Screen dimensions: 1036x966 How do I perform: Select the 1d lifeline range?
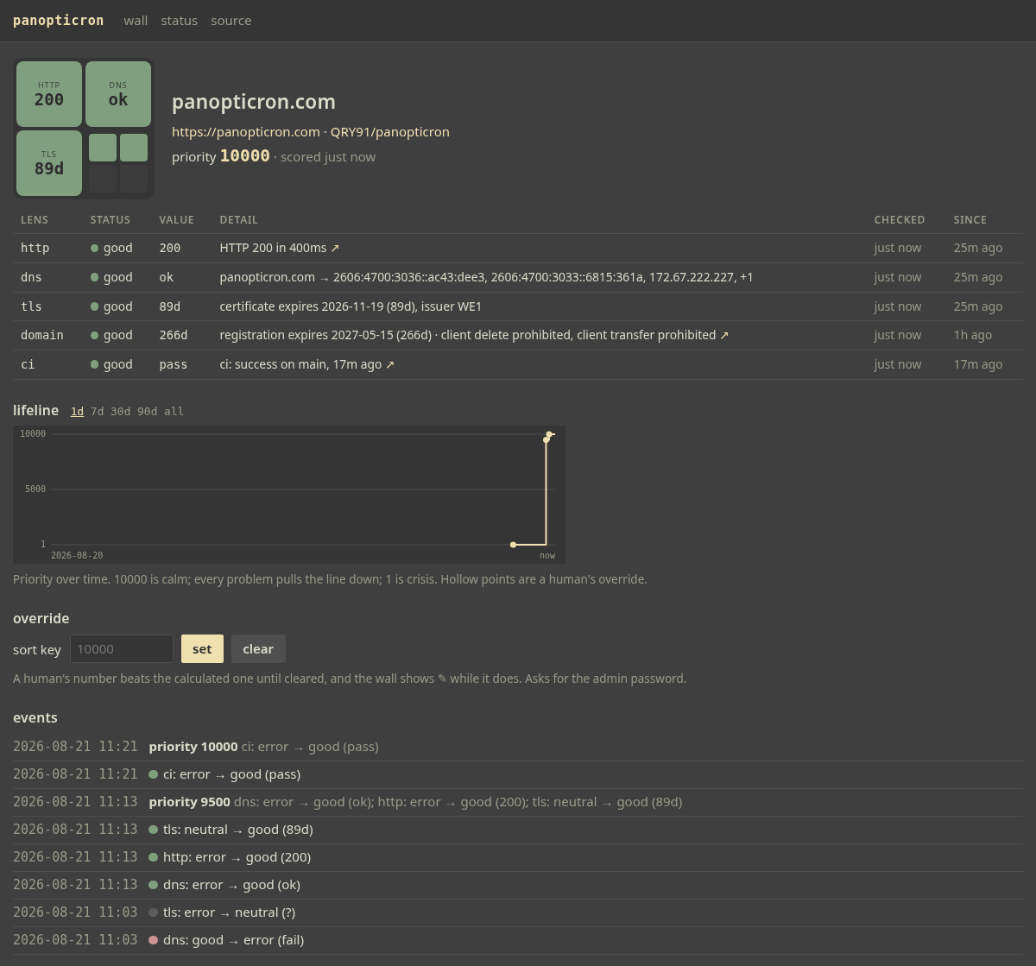[77, 411]
